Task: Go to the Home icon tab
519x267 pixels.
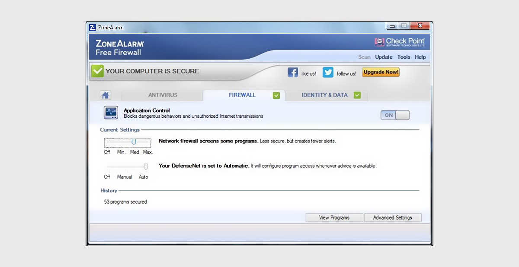Action: tap(106, 95)
